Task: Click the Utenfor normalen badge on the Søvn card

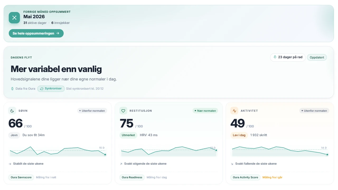Action: coord(92,111)
